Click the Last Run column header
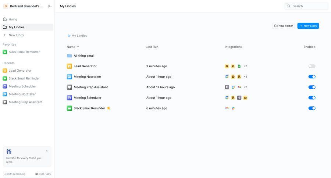 pos(152,47)
